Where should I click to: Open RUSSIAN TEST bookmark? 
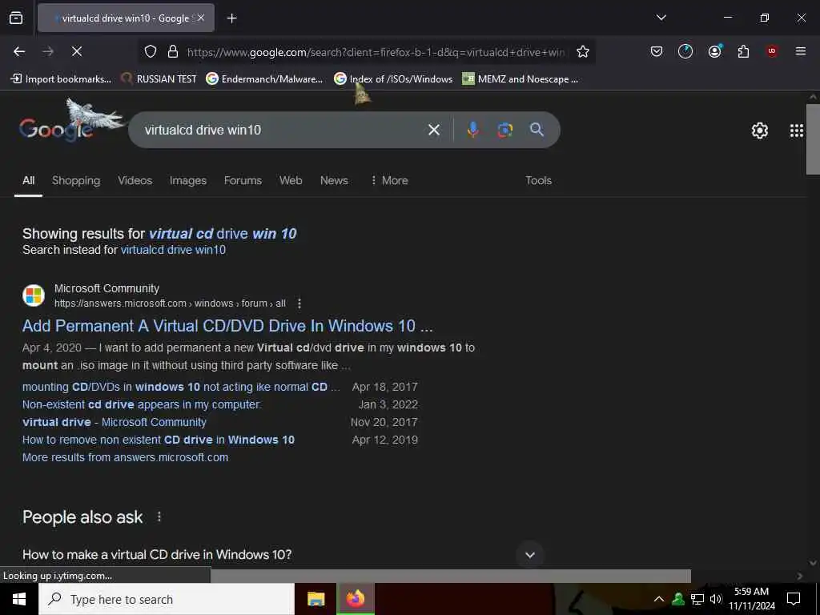pos(159,79)
